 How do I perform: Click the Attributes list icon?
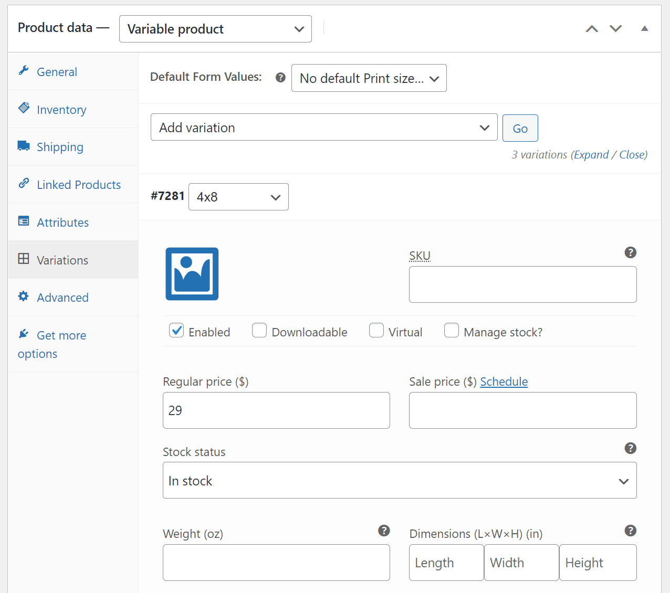point(24,221)
